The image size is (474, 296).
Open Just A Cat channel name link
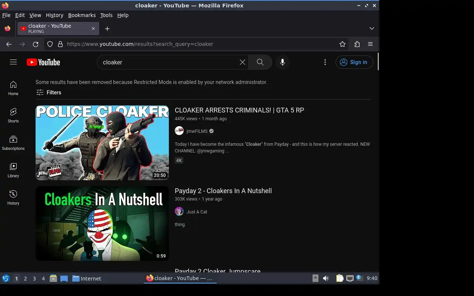click(x=197, y=212)
